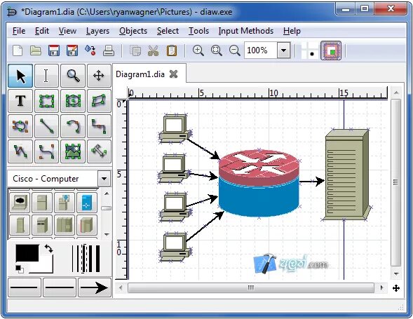Open the end arrow style button
This screenshot has width=413, height=319.
pyautogui.click(x=95, y=287)
